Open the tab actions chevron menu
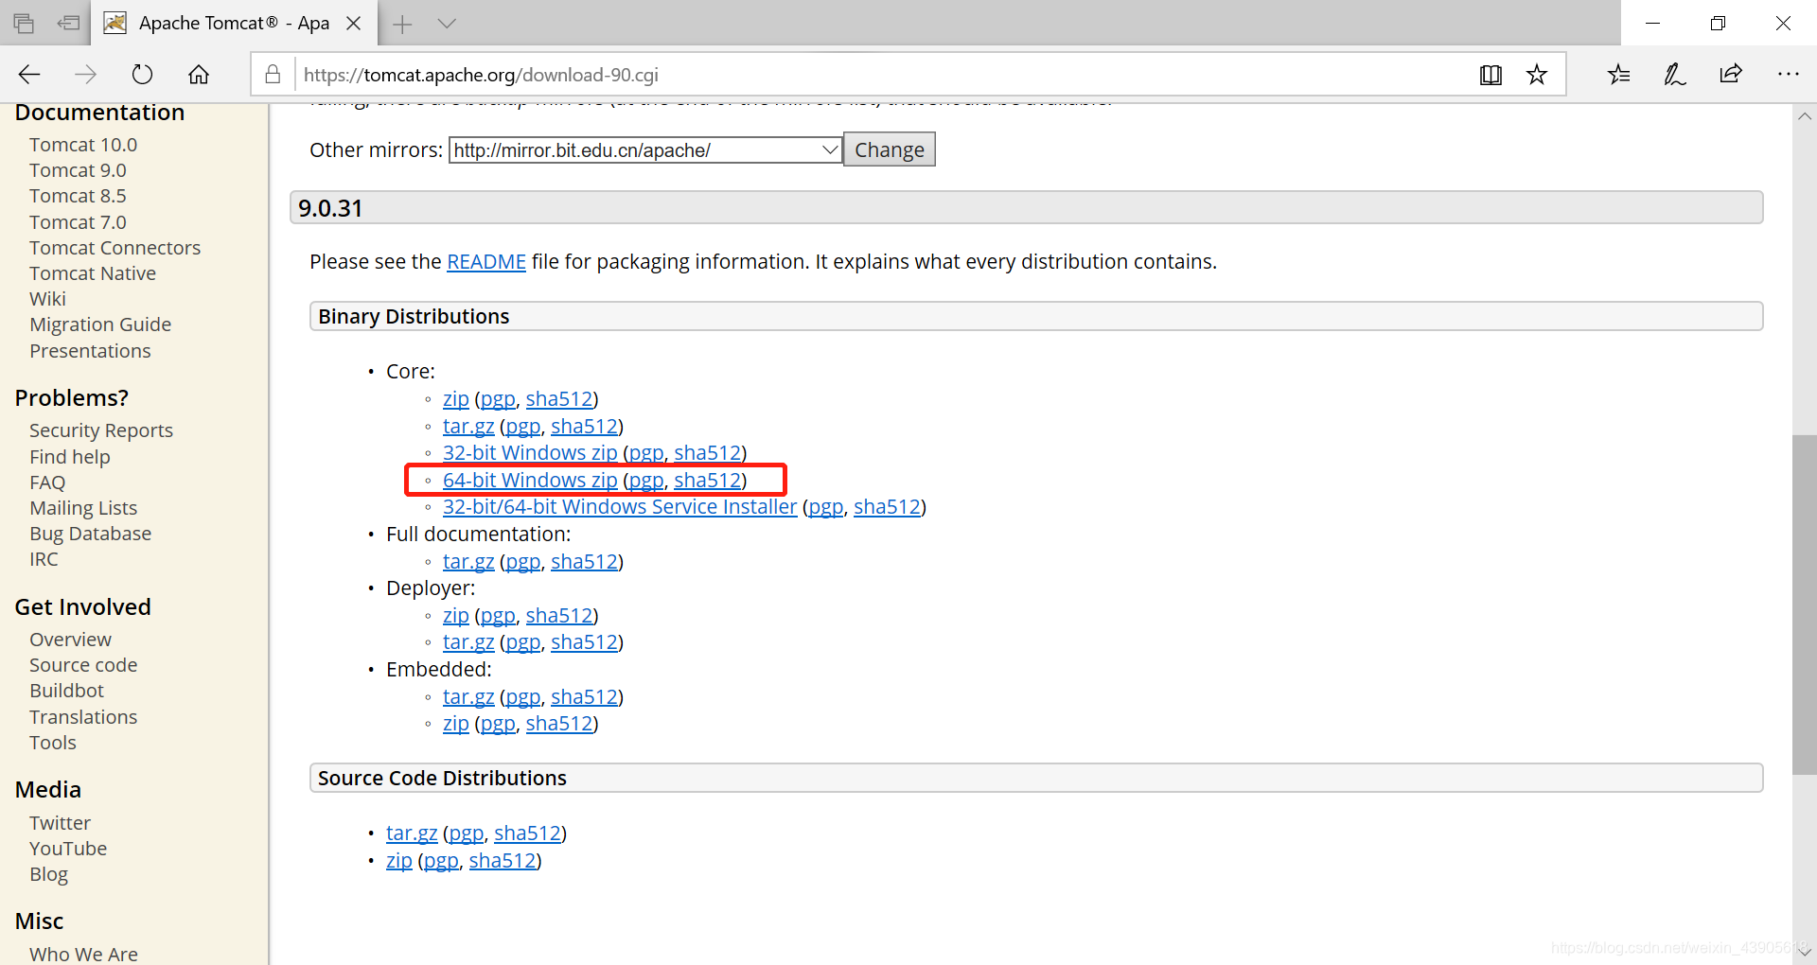 [447, 24]
